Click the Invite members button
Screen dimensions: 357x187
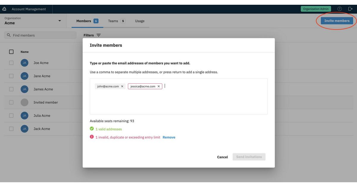pyautogui.click(x=337, y=21)
